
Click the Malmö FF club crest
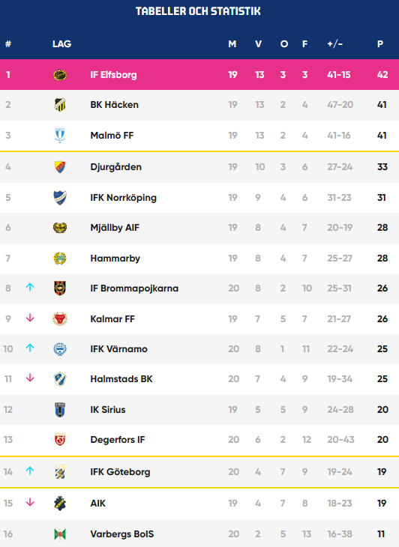[60, 136]
